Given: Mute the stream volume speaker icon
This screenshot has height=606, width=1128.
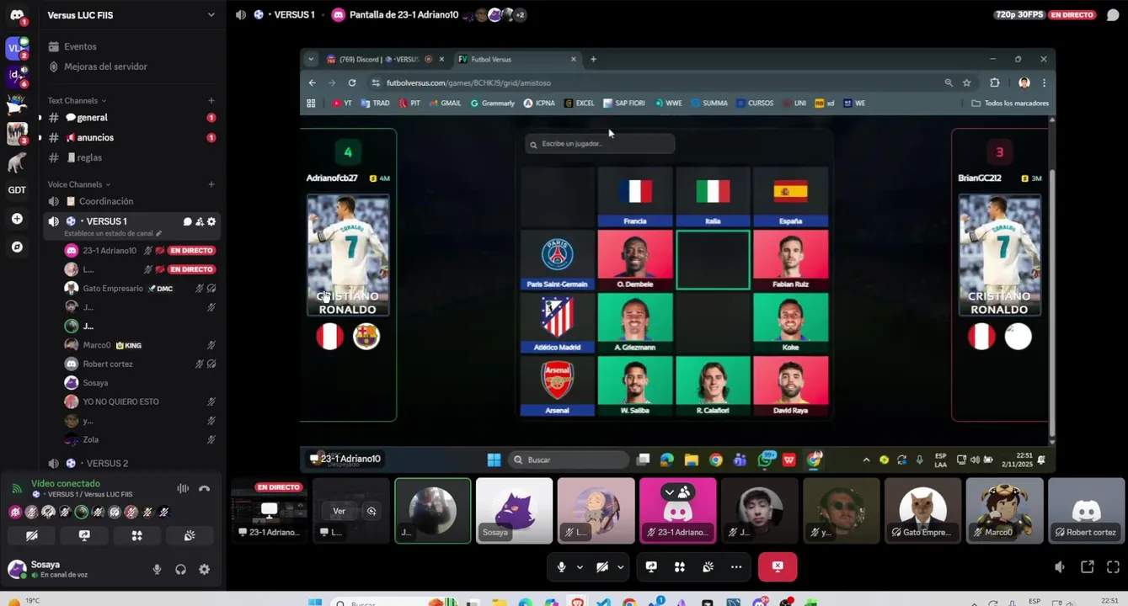Looking at the screenshot, I should tap(1060, 567).
